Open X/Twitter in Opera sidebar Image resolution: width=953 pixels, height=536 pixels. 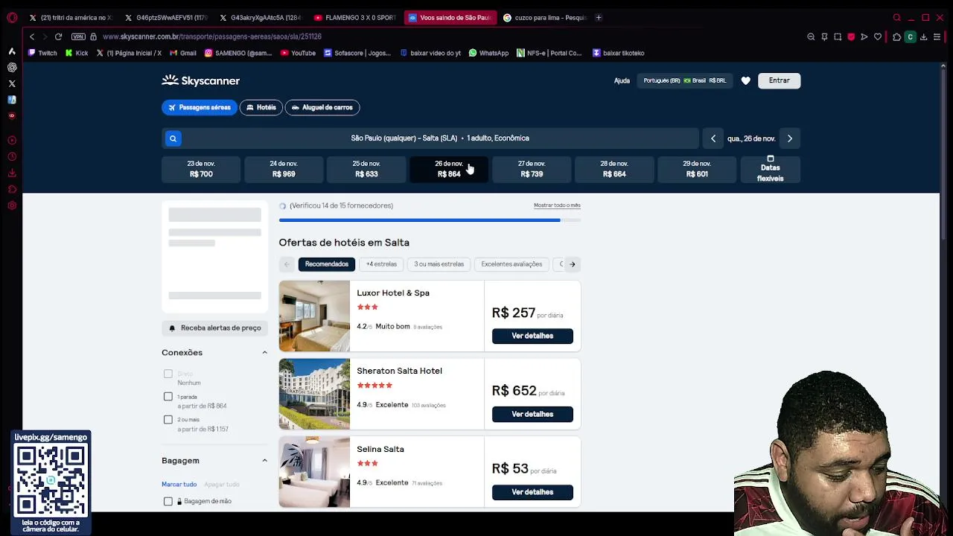[x=12, y=83]
